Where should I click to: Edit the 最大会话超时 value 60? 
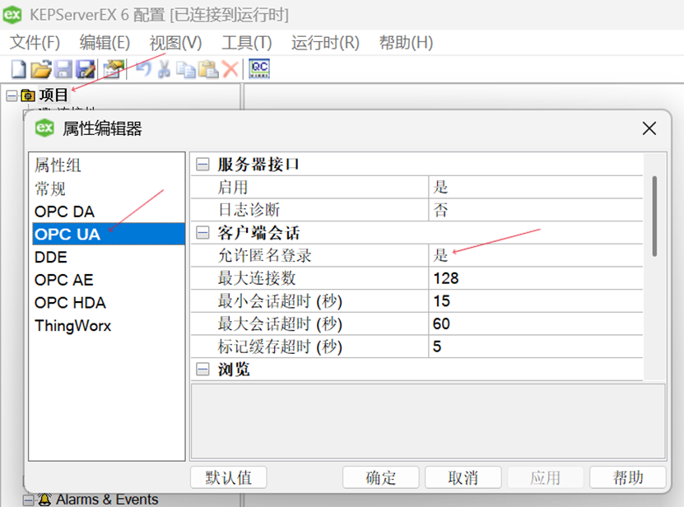point(536,323)
